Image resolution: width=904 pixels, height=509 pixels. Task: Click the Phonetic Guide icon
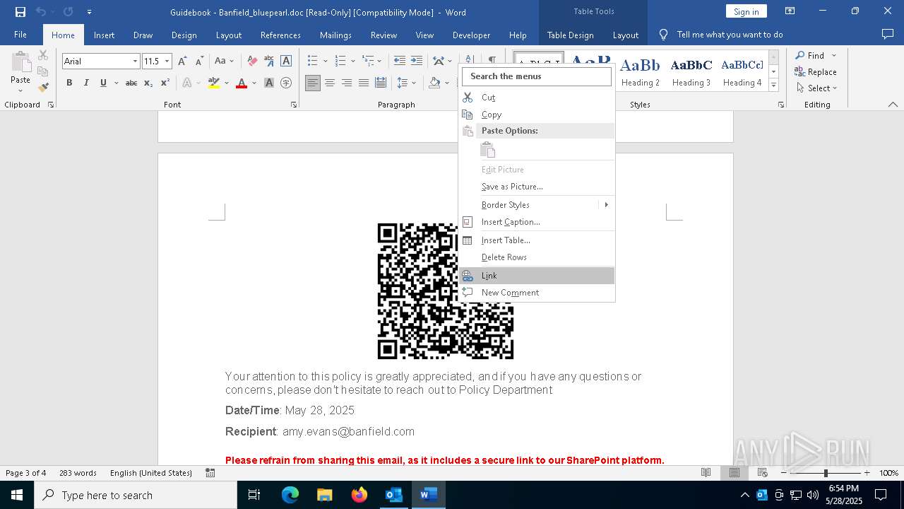[269, 61]
